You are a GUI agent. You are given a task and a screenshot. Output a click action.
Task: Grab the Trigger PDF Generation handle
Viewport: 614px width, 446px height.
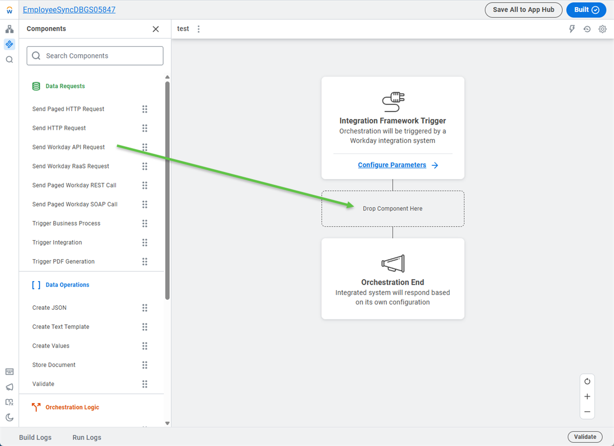tap(145, 262)
